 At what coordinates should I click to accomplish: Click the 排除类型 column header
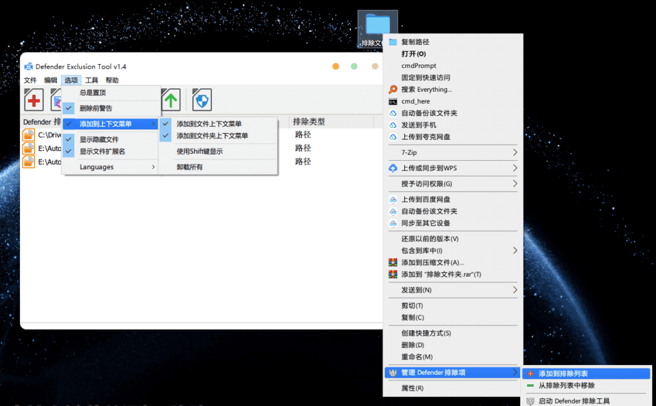coord(331,122)
